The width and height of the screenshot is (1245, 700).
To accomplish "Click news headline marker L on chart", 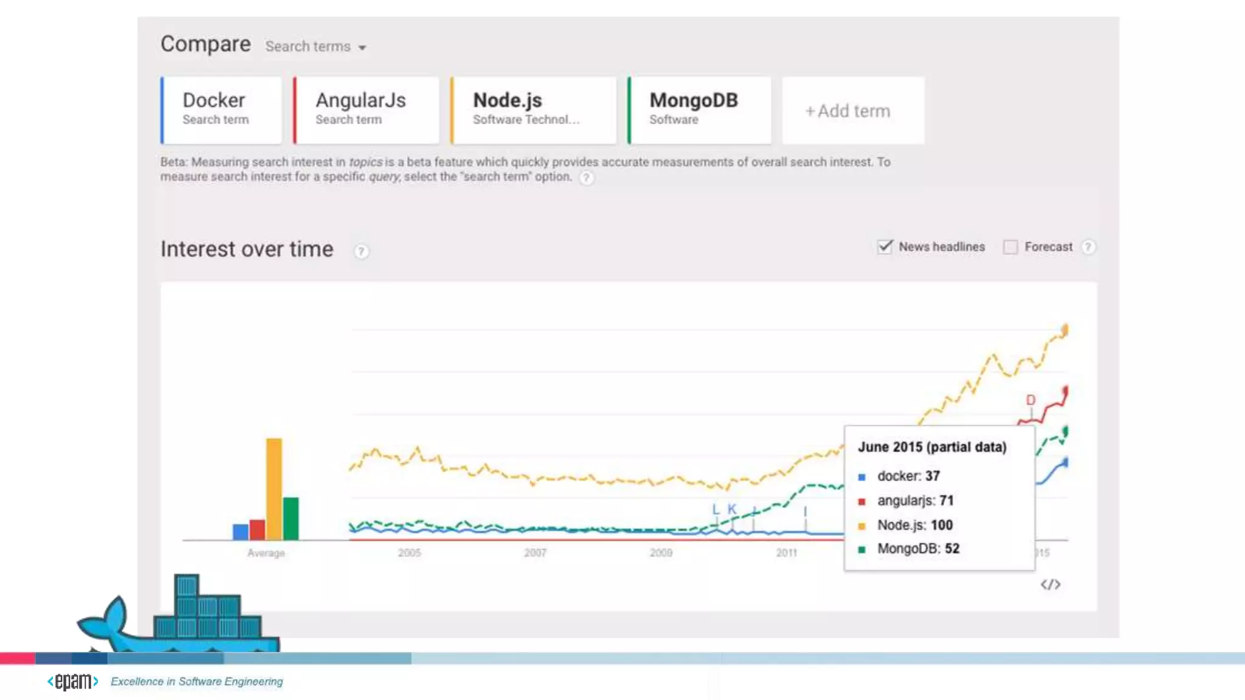I will (716, 509).
